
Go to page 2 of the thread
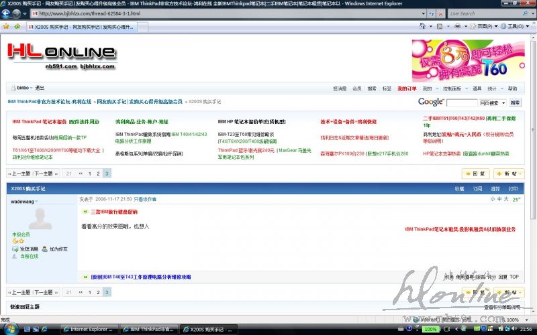98,174
